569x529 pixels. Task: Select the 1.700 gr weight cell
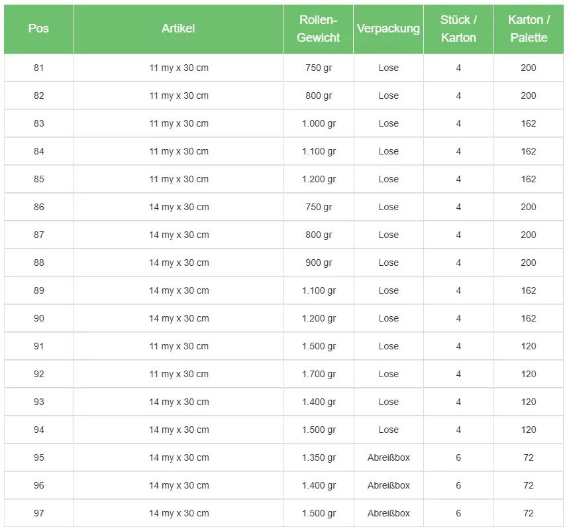pyautogui.click(x=319, y=374)
